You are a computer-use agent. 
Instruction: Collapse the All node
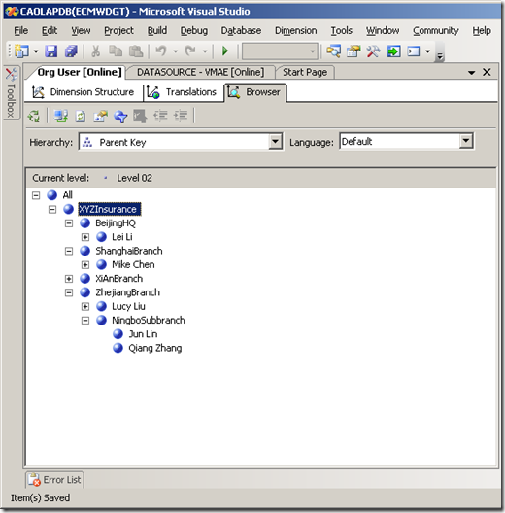[36, 195]
